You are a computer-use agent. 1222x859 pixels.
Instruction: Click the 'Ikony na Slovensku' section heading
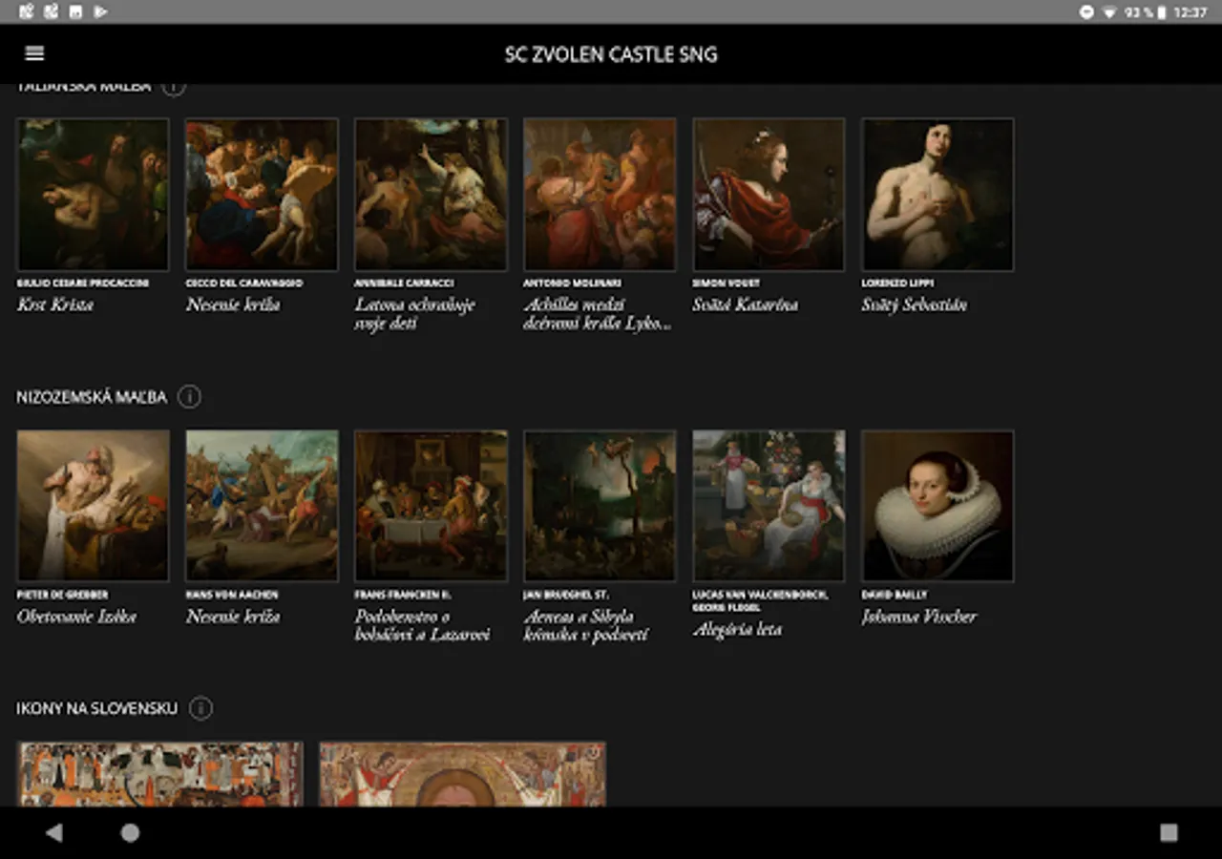click(x=97, y=708)
